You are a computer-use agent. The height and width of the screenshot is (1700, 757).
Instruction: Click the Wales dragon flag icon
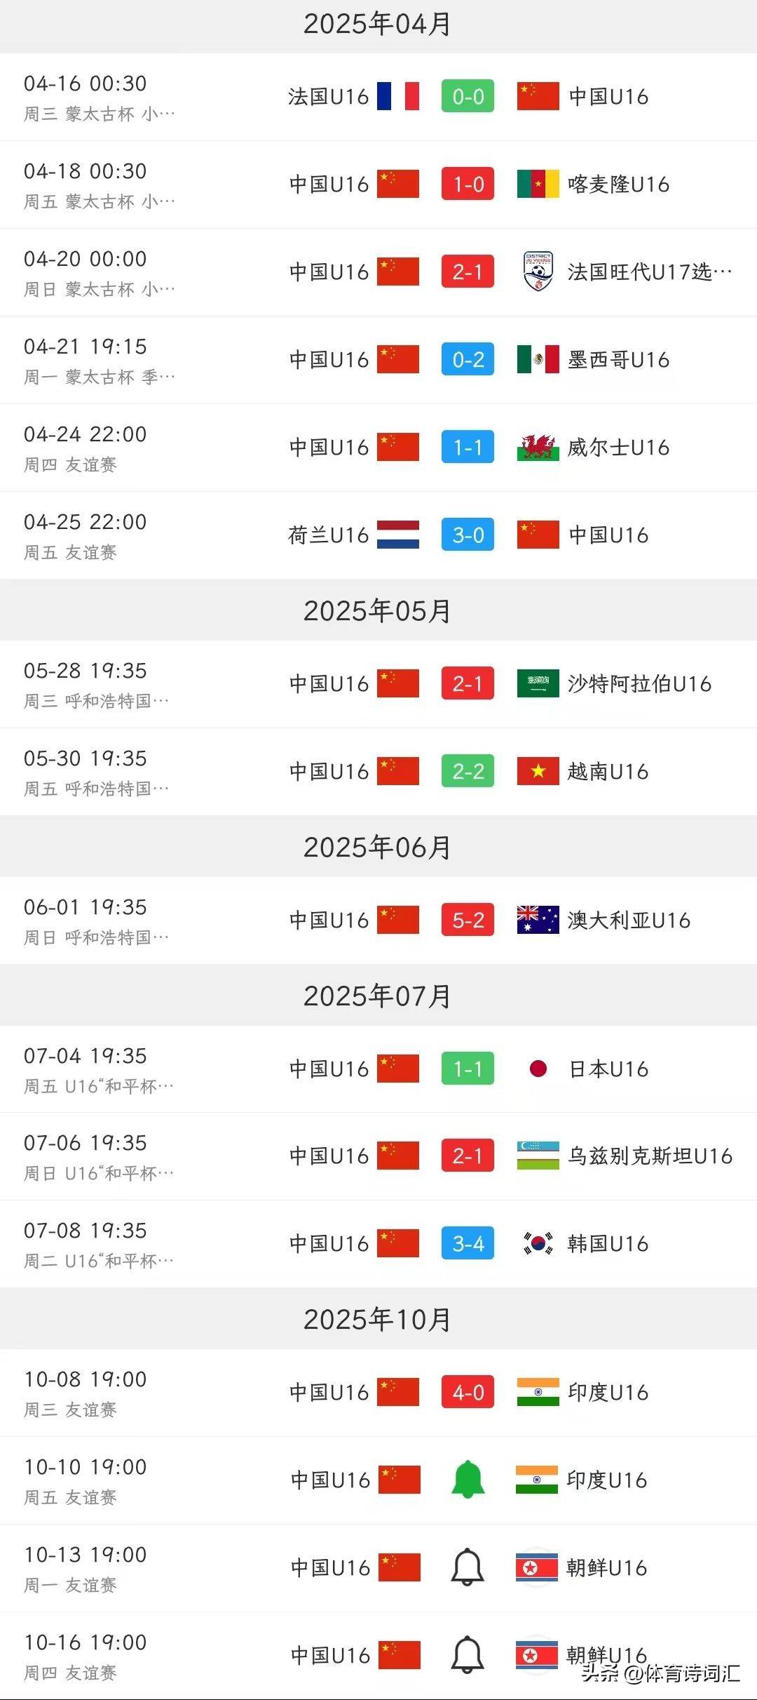click(x=538, y=447)
